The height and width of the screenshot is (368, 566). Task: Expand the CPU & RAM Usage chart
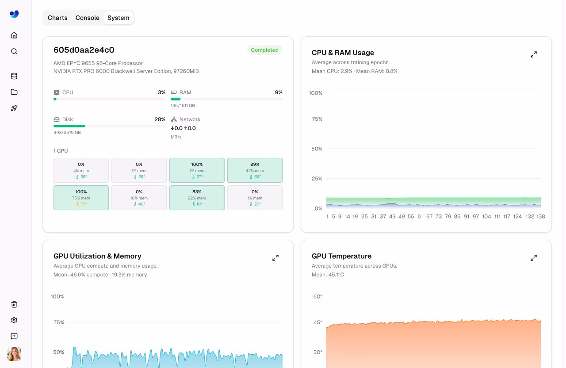pos(534,54)
